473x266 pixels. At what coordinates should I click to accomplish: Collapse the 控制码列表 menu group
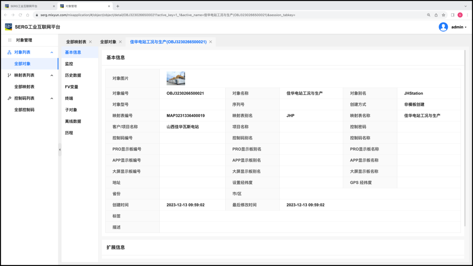click(x=52, y=98)
